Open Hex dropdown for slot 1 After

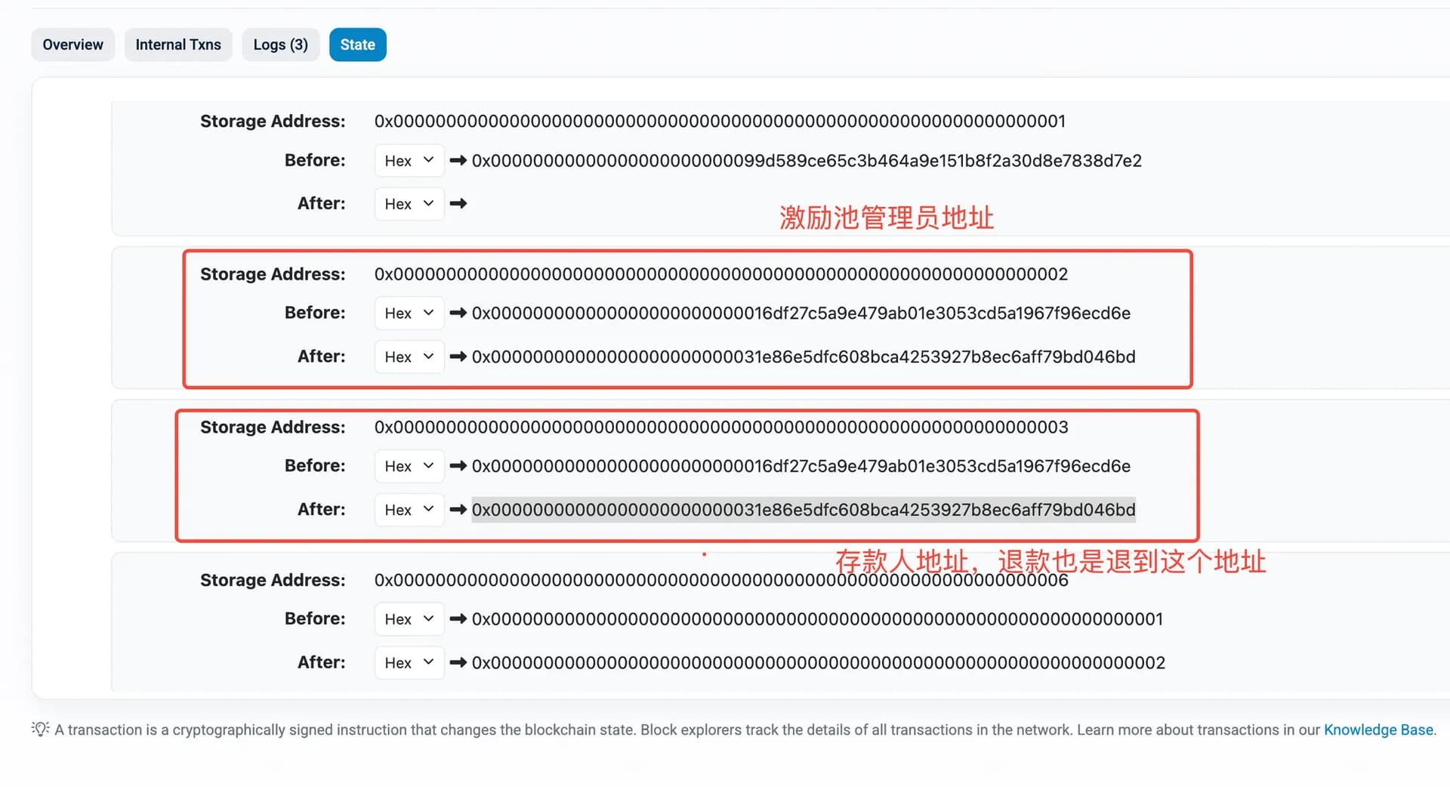(x=409, y=204)
